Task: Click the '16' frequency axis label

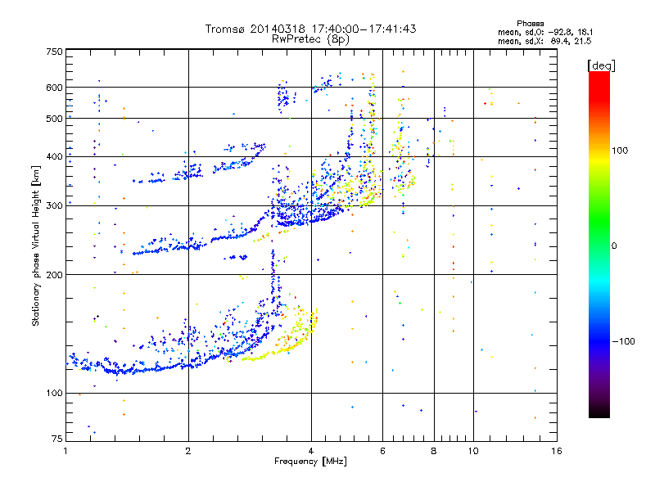Action: 557,451
